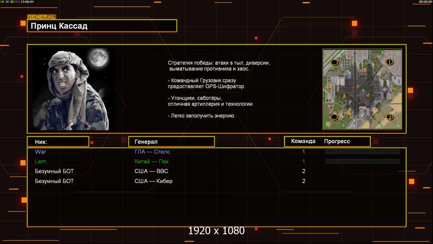Viewport: 433px width, 244px height.
Task: Click the США — ВВС general entry
Action: (x=151, y=171)
